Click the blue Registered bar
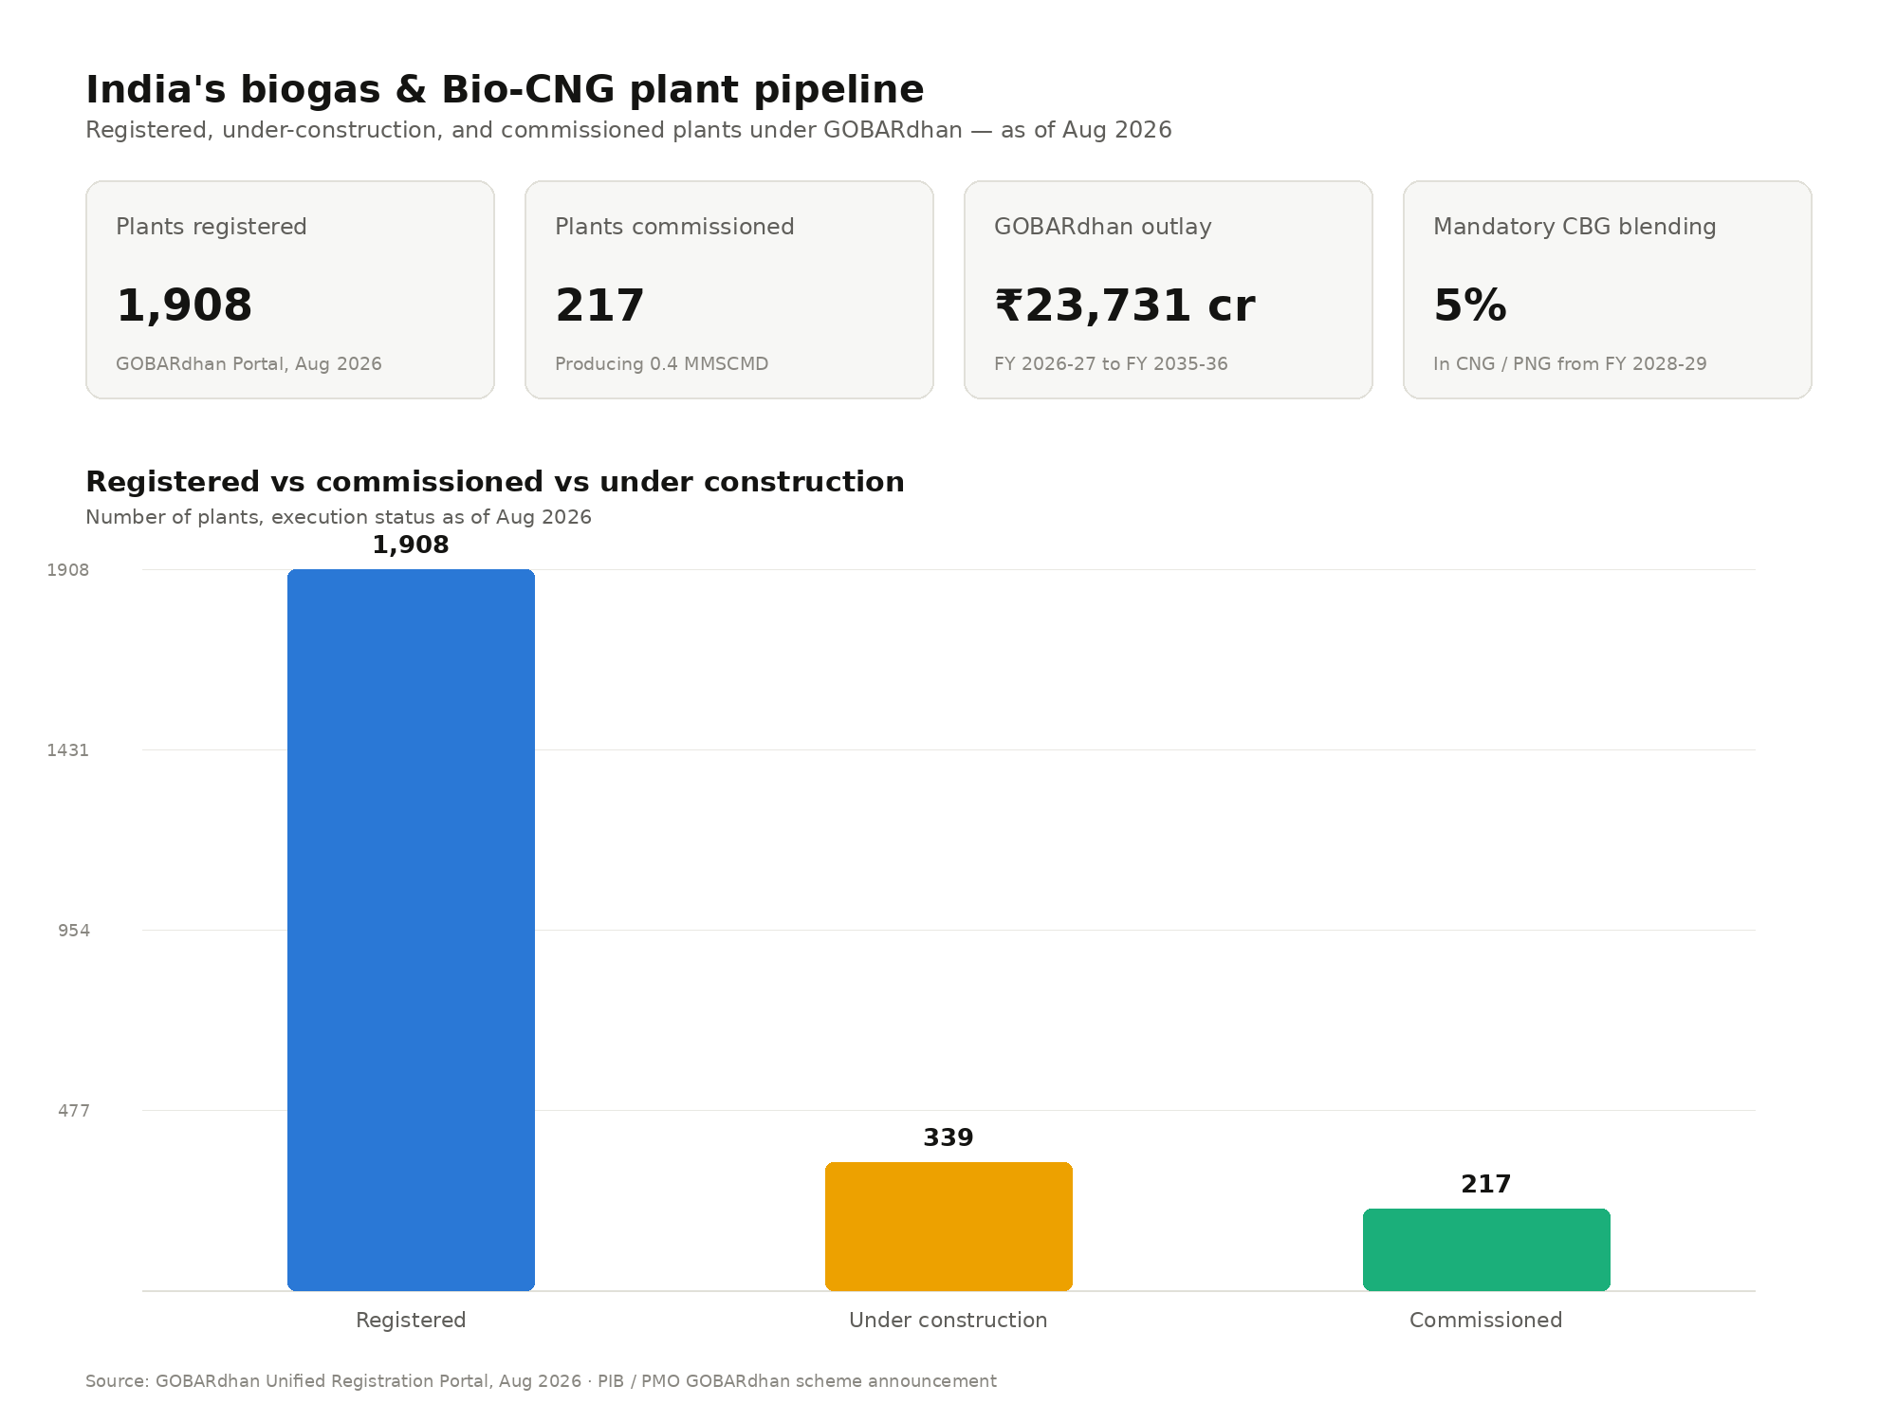 point(411,930)
